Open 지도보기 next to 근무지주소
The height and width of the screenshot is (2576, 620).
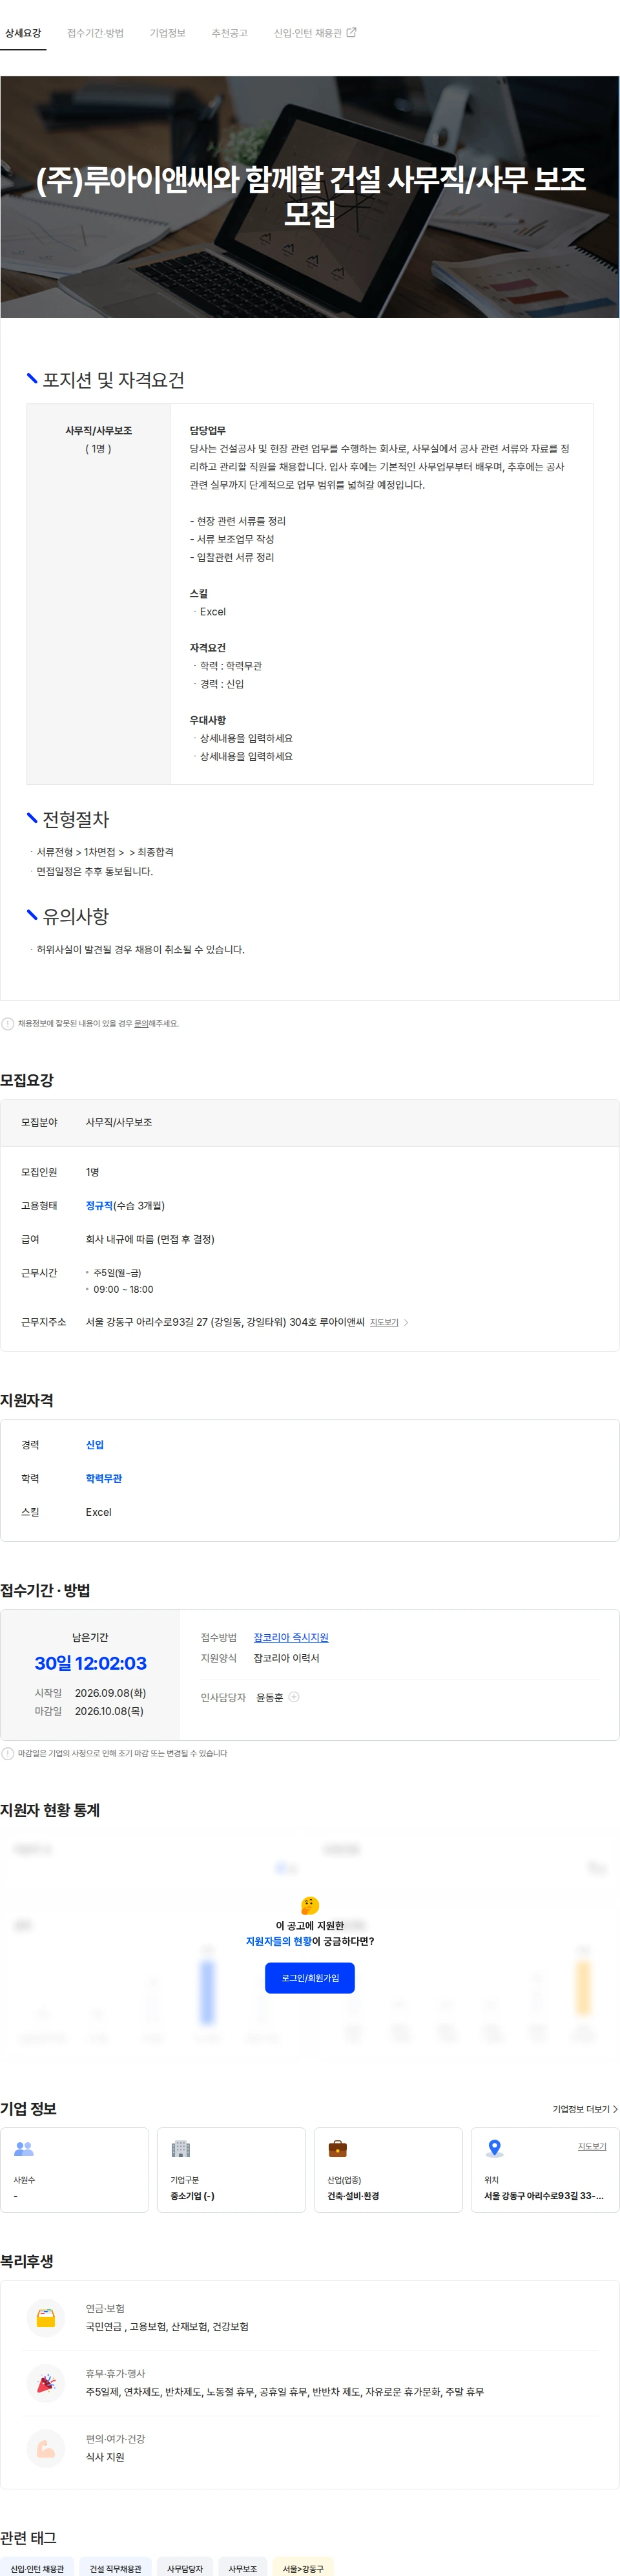tap(384, 1322)
